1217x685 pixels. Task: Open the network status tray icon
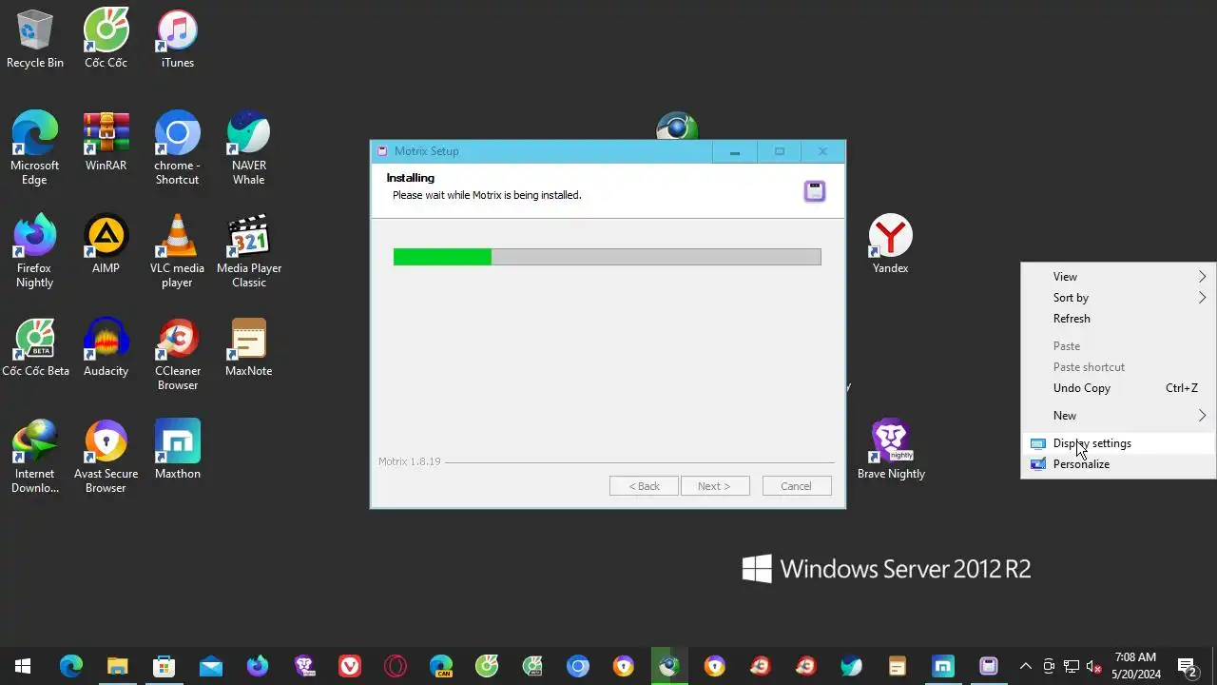coord(1072,666)
